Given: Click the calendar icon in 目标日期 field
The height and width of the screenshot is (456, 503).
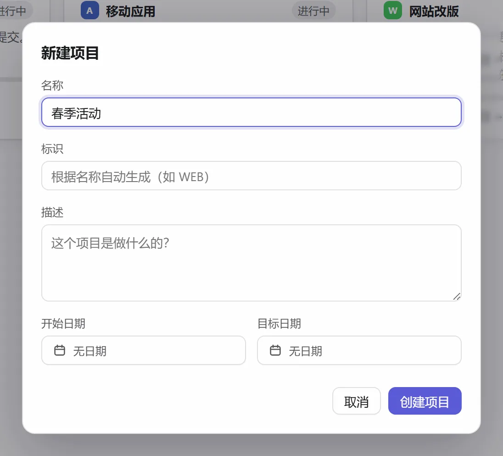Looking at the screenshot, I should pos(275,350).
